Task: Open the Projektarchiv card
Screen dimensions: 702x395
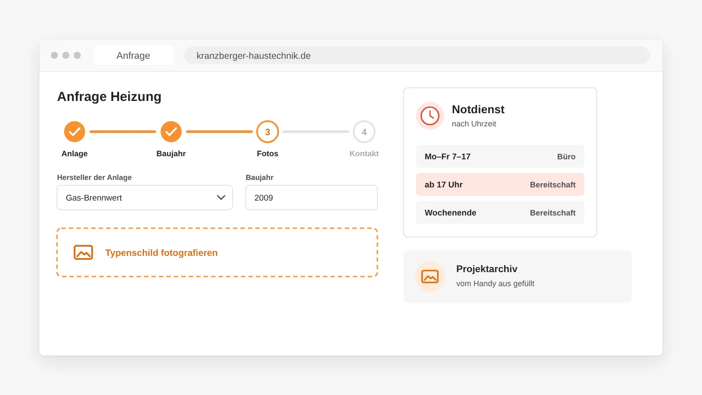Action: [518, 276]
